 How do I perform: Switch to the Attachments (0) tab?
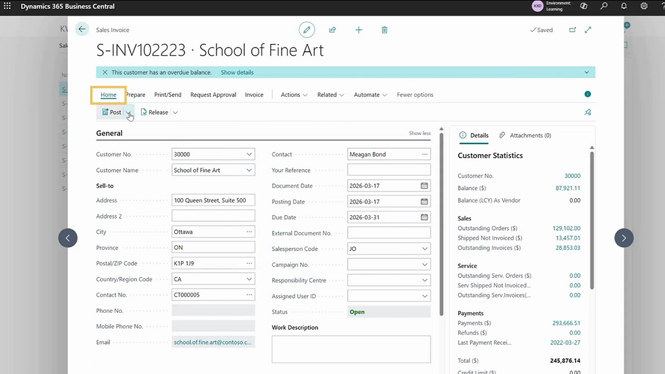(x=525, y=135)
